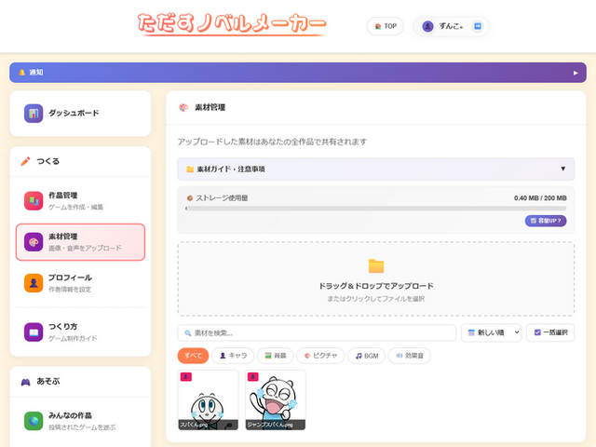The image size is (596, 447).
Task: Open the 新しい順 sort dropdown
Action: tap(491, 332)
